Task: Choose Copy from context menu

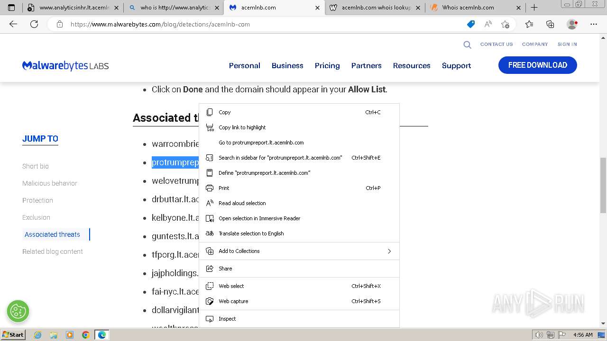Action: (299, 112)
